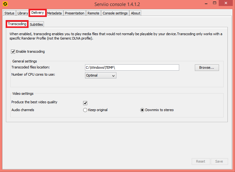The image size is (235, 172).
Task: Click the Transcoded files location text field
Action: pyautogui.click(x=132, y=67)
